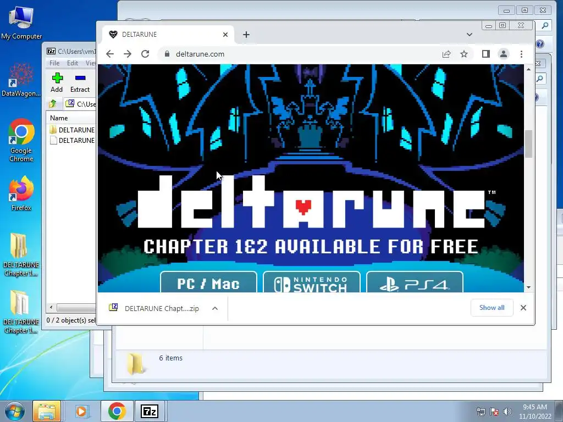Click Add in 7-Zip toolbar
563x422 pixels.
point(57,82)
